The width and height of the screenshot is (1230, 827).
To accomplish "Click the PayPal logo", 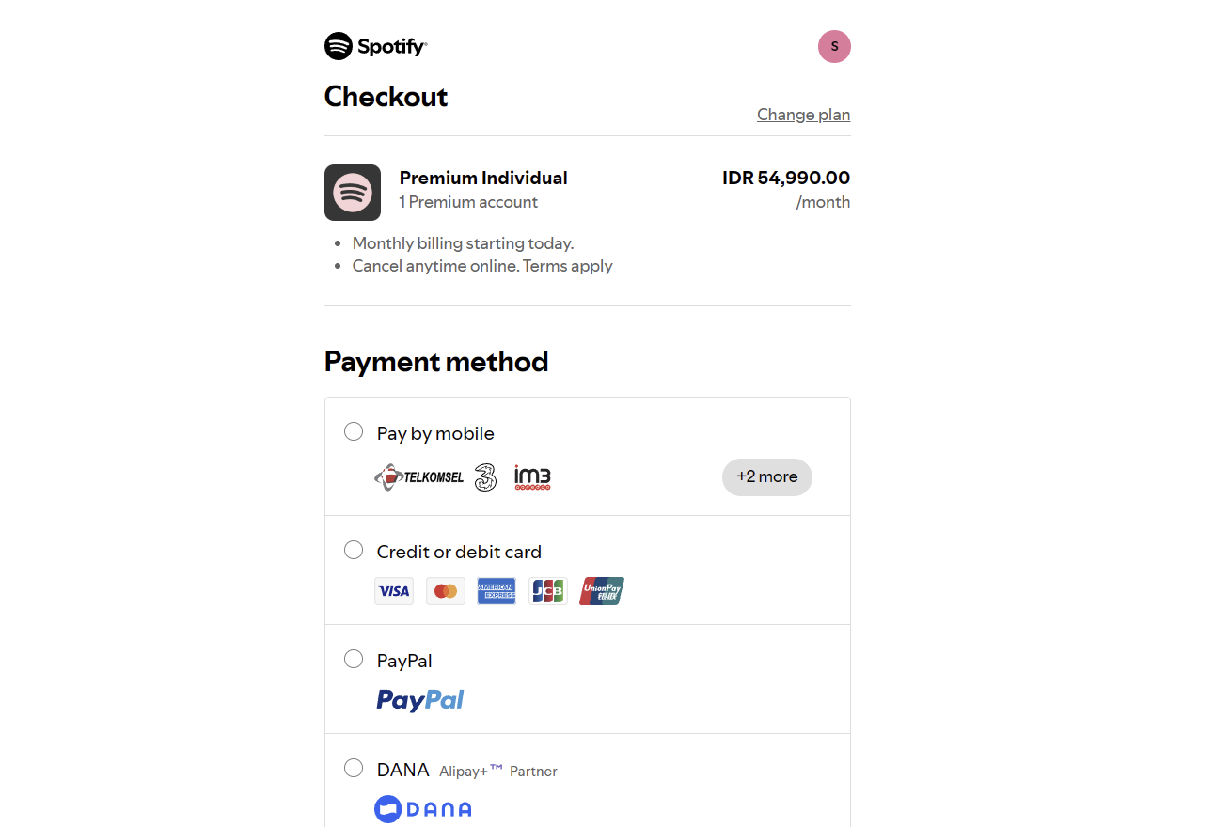I will point(420,700).
